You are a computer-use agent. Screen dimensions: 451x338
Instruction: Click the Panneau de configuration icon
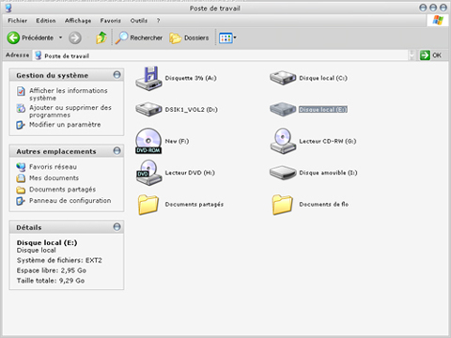pyautogui.click(x=21, y=201)
